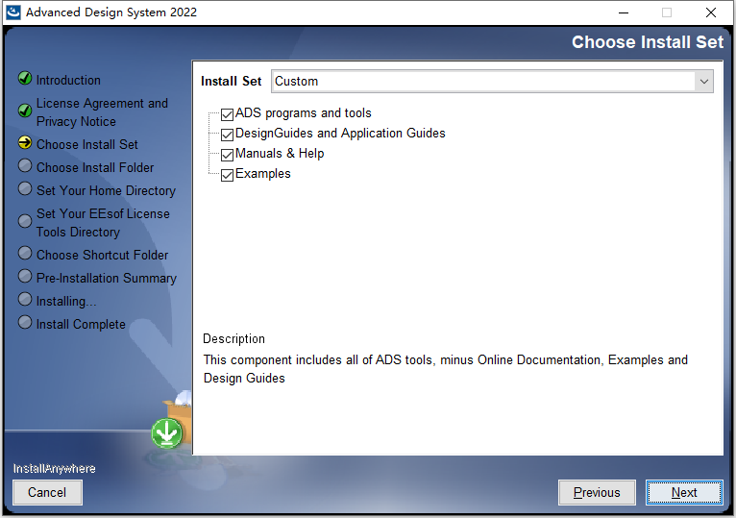The height and width of the screenshot is (518, 736).
Task: Click the yellow arrow beside Choose Install Set
Action: (25, 143)
